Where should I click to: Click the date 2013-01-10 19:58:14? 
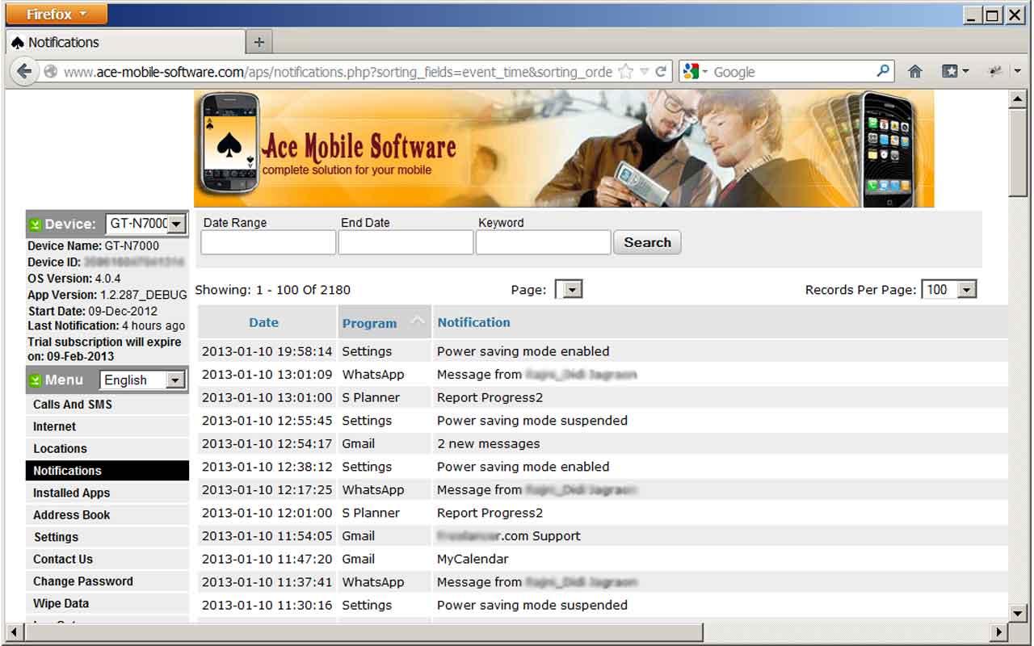[267, 351]
